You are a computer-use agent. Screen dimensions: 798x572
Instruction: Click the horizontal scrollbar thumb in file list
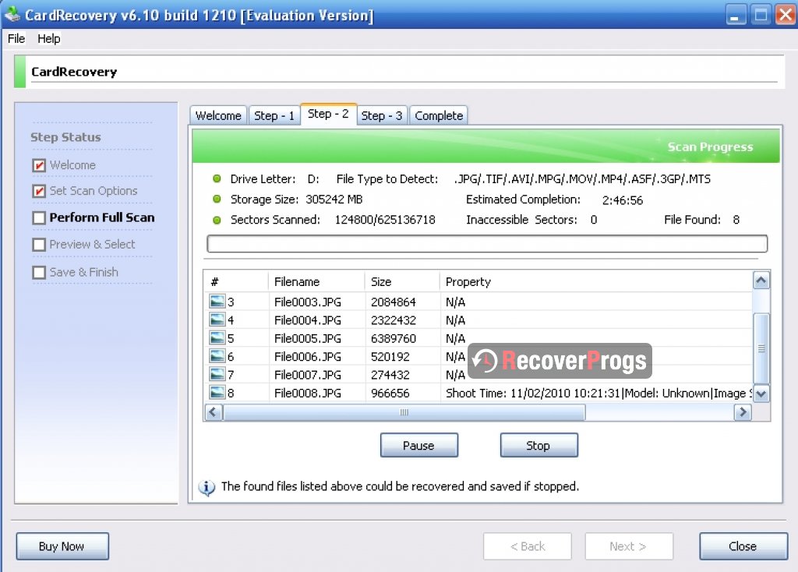click(x=404, y=412)
